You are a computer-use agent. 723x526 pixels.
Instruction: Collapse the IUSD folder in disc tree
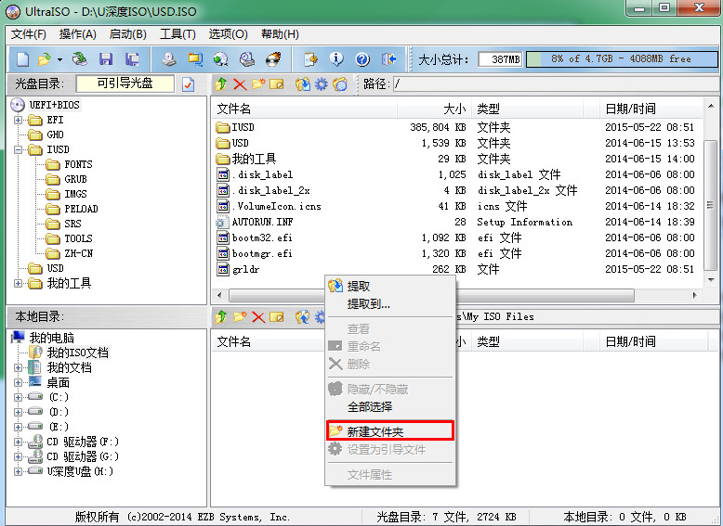coord(18,149)
